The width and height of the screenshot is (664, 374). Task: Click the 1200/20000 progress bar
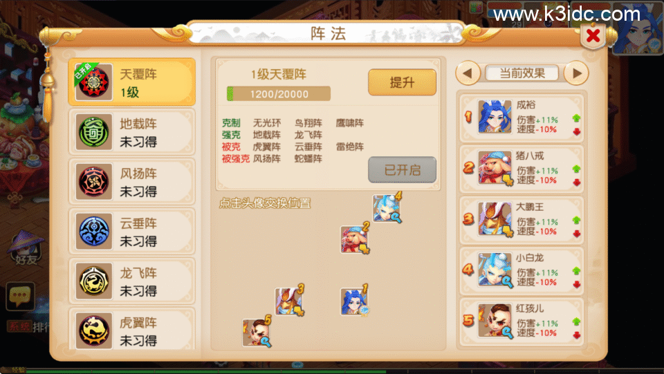[279, 94]
